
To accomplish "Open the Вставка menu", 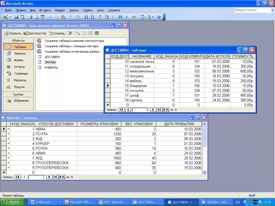I will point(45,10).
